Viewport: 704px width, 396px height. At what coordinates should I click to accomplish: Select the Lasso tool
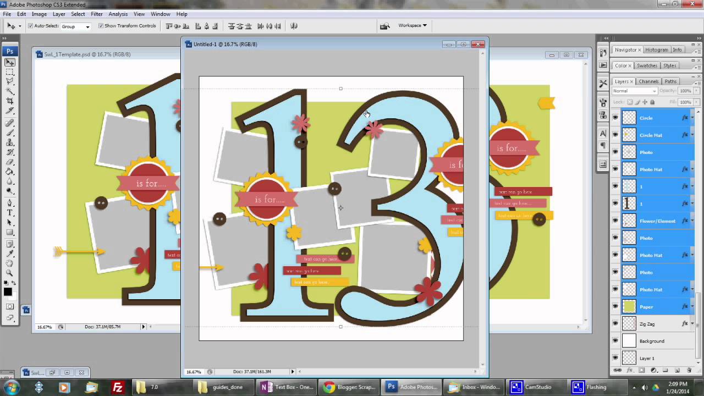tap(10, 82)
